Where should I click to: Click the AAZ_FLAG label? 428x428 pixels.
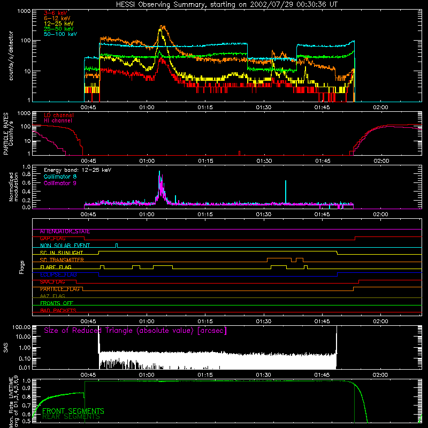click(x=52, y=296)
